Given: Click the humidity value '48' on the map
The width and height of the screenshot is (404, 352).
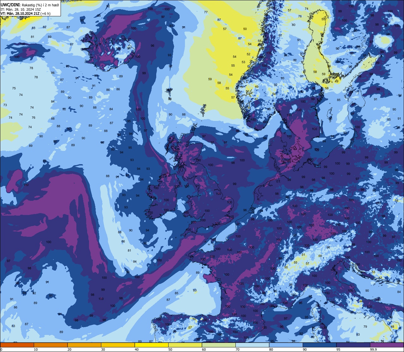Looking at the screenshot, I should (392, 326).
